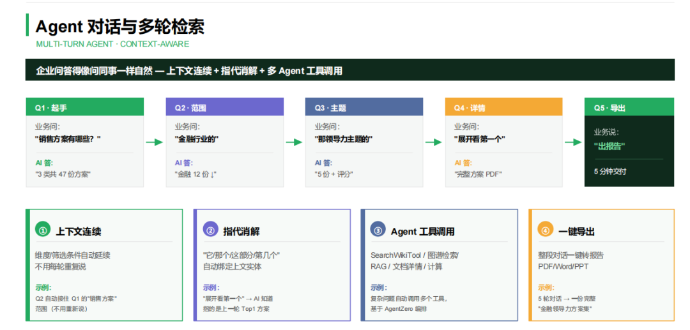Click green "示例:" label in 上下文连续 card
The image size is (690, 330).
point(43,289)
